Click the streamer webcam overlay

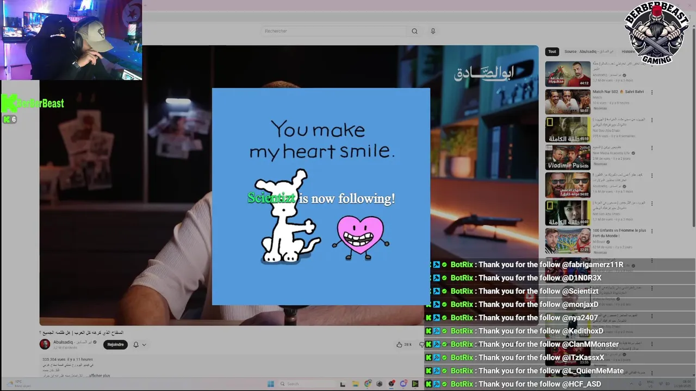tap(71, 40)
